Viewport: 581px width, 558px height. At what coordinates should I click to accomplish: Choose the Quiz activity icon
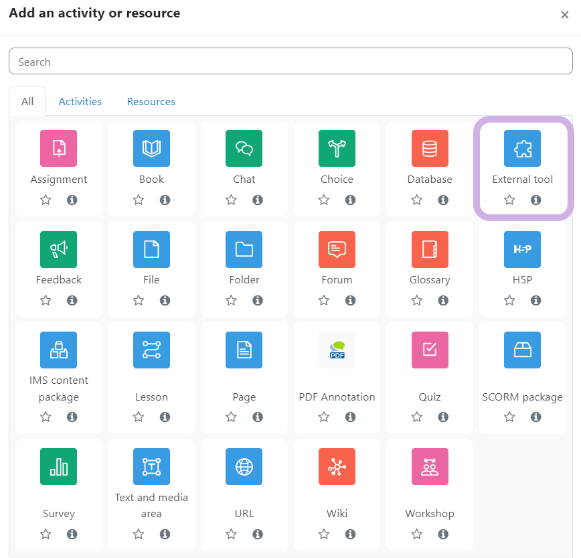[430, 350]
